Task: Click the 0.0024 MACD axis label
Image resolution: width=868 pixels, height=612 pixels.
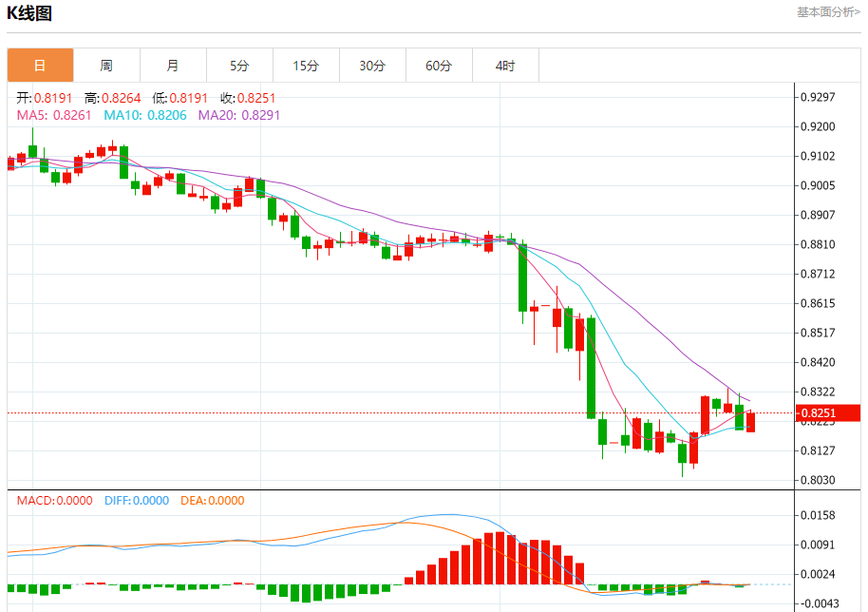Action: click(x=818, y=574)
